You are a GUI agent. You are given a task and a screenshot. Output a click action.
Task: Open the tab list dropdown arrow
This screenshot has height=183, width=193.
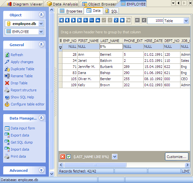tap(173, 3)
